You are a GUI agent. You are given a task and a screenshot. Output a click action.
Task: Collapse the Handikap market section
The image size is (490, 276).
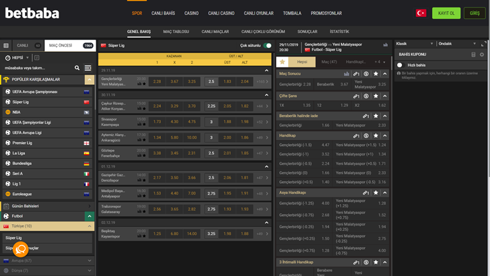coord(385,136)
